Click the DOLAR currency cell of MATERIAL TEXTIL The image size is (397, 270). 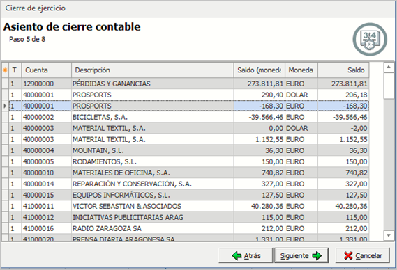coord(301,128)
